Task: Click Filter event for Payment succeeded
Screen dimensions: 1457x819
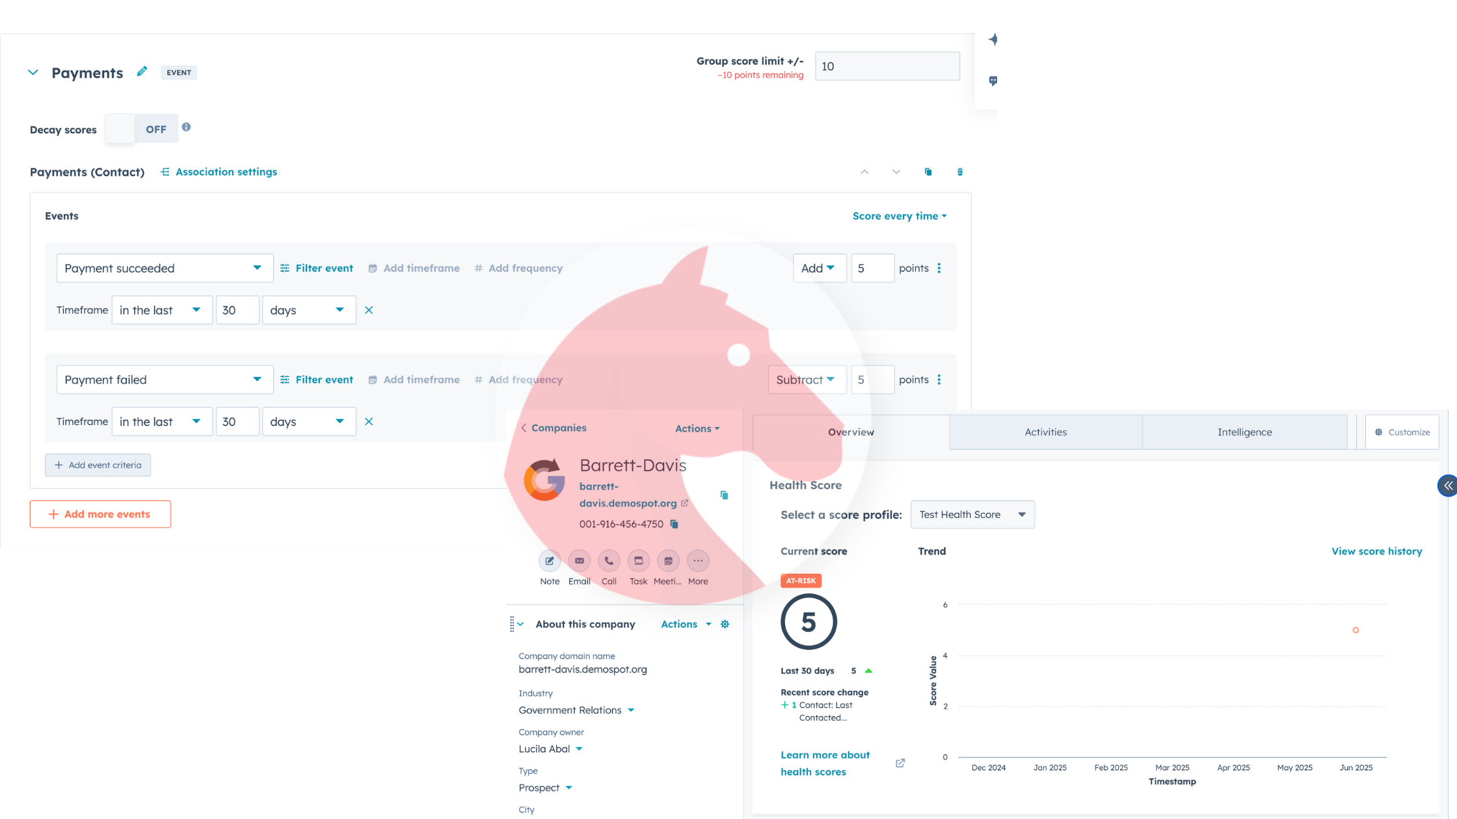Action: (317, 268)
